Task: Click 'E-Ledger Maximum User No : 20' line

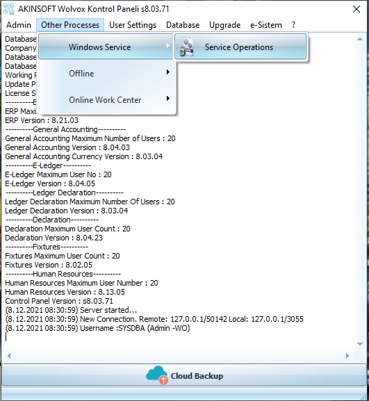Action: [x=58, y=174]
